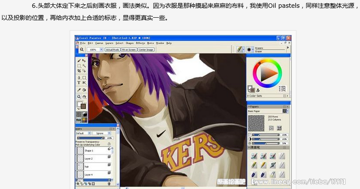360x189 pixels.
Task: Toggle the icon on the hair layer row
Action: tap(109, 165)
